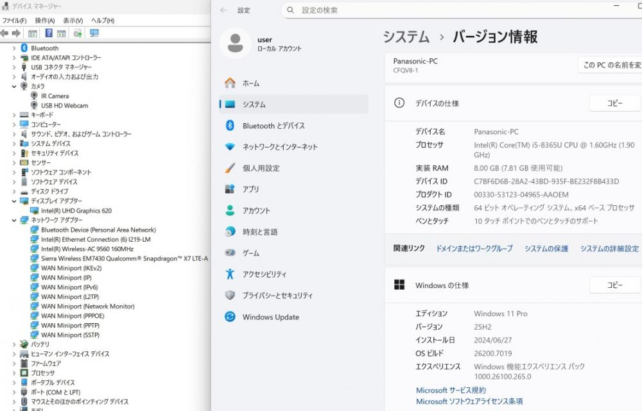Open Bluetooth とデバイス in Settings sidebar
Screen dimensions: 642x411
pos(273,126)
